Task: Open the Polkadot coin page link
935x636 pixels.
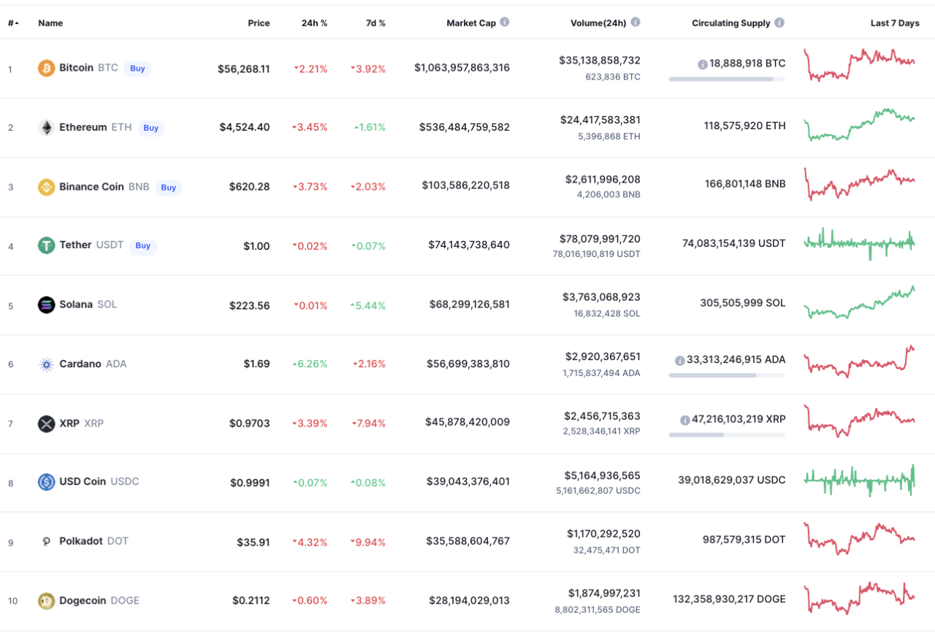Action: coord(81,541)
